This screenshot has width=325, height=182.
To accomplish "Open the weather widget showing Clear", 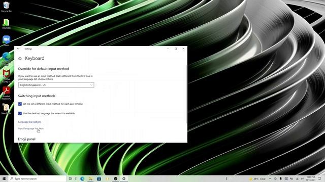I will pyautogui.click(x=257, y=178).
